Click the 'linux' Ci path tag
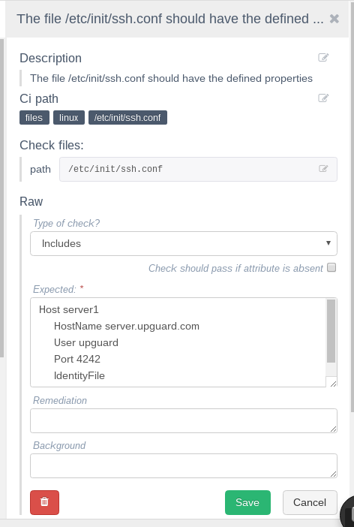Image resolution: width=354 pixels, height=527 pixels. (x=69, y=118)
